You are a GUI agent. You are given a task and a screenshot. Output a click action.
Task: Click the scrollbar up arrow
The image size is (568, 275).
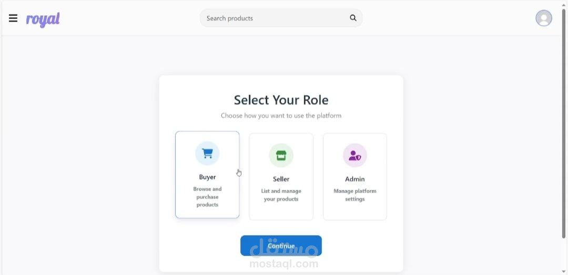point(564,4)
